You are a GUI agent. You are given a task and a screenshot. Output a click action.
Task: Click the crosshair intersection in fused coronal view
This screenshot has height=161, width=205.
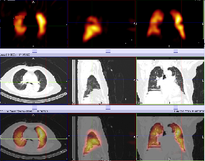[182, 136]
